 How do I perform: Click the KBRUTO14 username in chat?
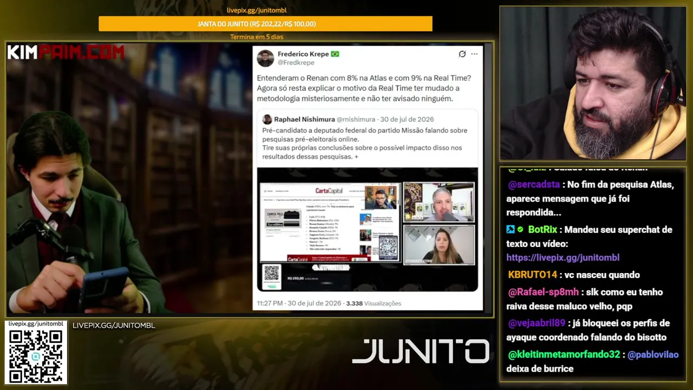coord(533,275)
